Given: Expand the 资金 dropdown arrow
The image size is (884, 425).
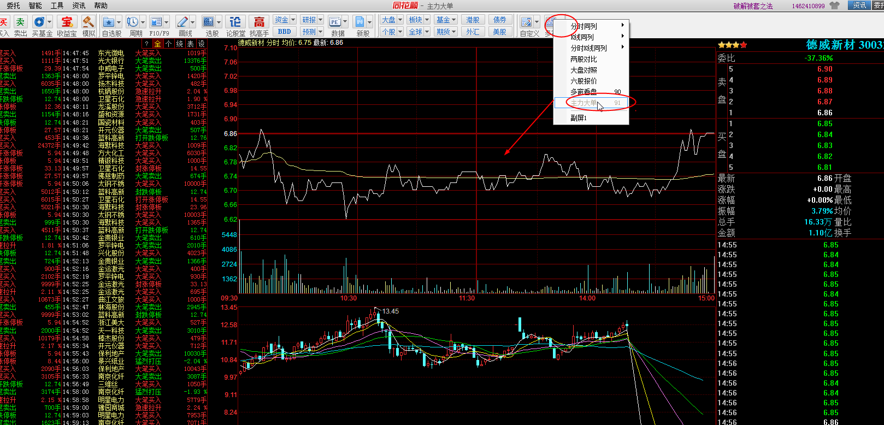Looking at the screenshot, I should [293, 20].
